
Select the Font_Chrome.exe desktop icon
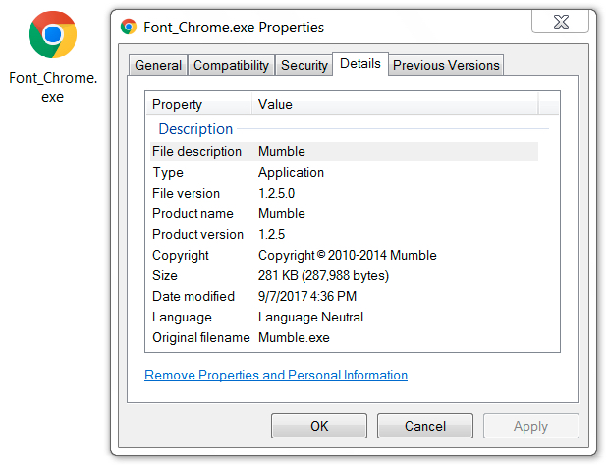coord(53,34)
